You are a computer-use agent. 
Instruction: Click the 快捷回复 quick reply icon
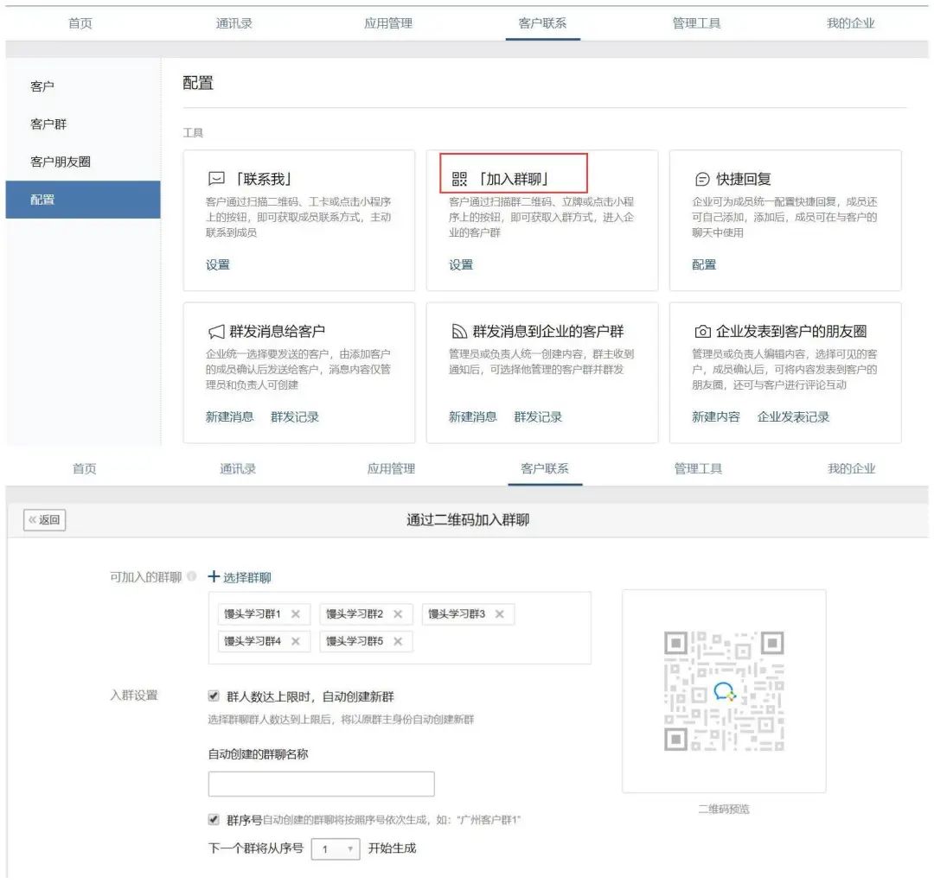click(702, 180)
